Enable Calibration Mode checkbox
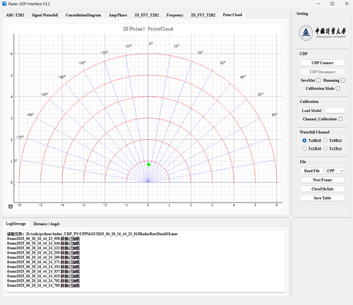Screen dimensions: 353x305 pos(337,88)
